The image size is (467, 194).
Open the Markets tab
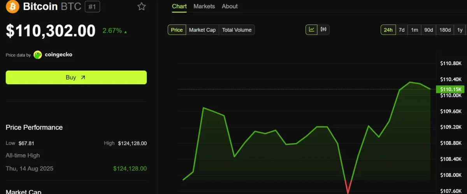[x=204, y=6]
